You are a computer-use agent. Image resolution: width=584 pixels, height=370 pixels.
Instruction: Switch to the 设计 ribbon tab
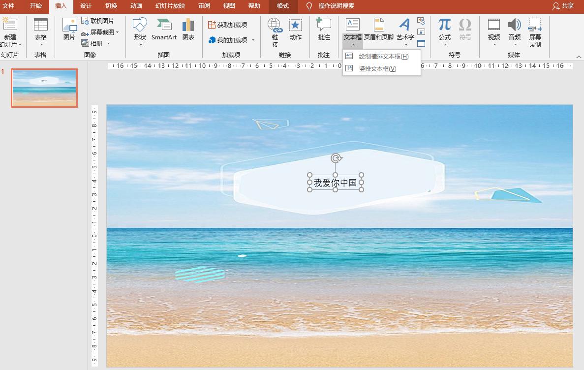[86, 6]
